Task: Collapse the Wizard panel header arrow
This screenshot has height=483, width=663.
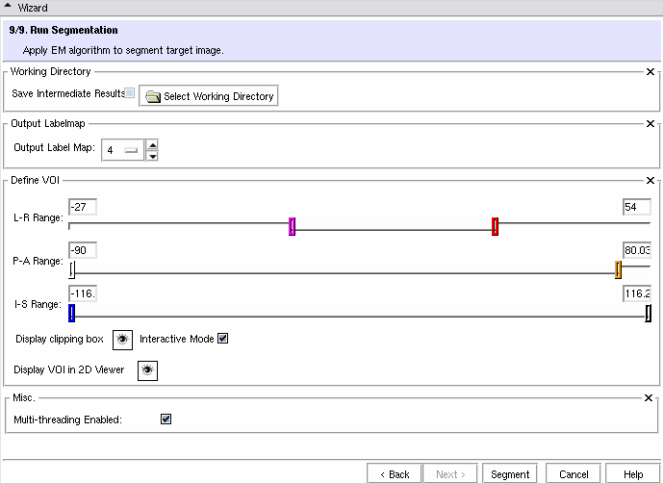Action: pyautogui.click(x=10, y=8)
